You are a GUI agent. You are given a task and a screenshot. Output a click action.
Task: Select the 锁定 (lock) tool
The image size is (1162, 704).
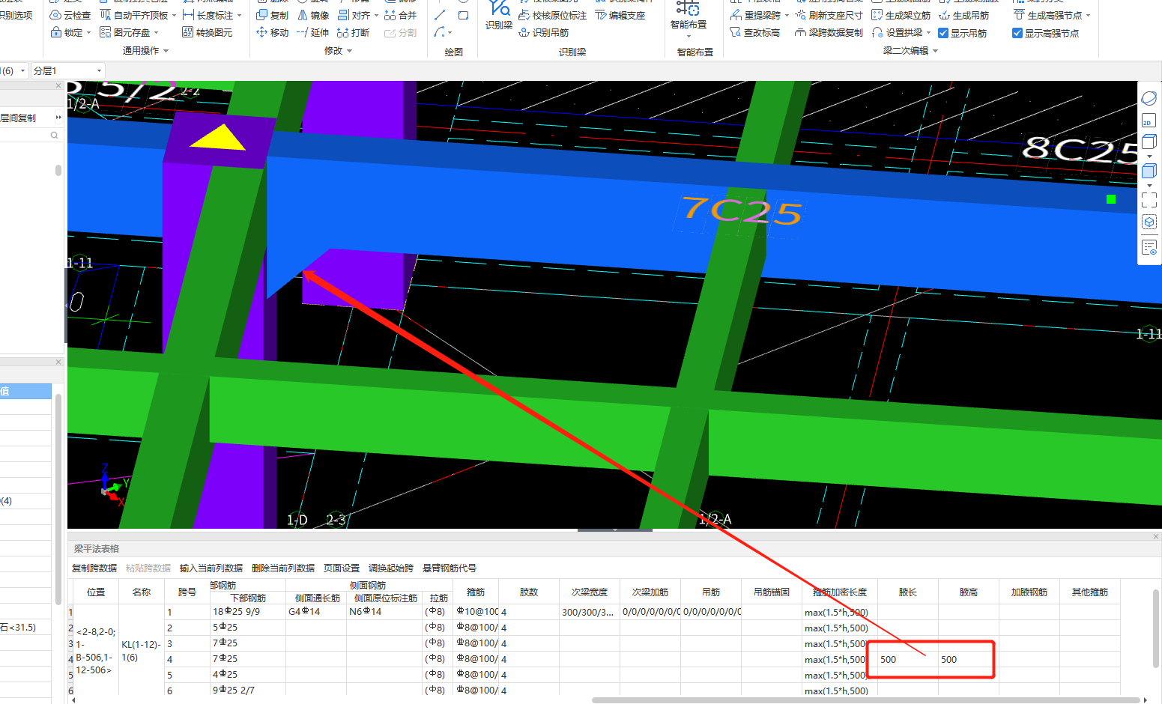67,32
